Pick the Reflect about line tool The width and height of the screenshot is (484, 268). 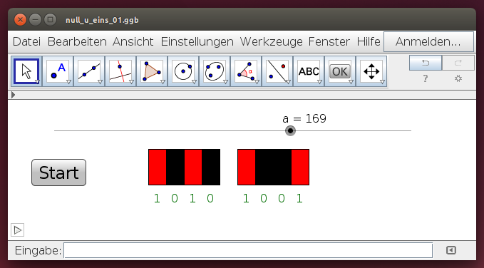[277, 71]
